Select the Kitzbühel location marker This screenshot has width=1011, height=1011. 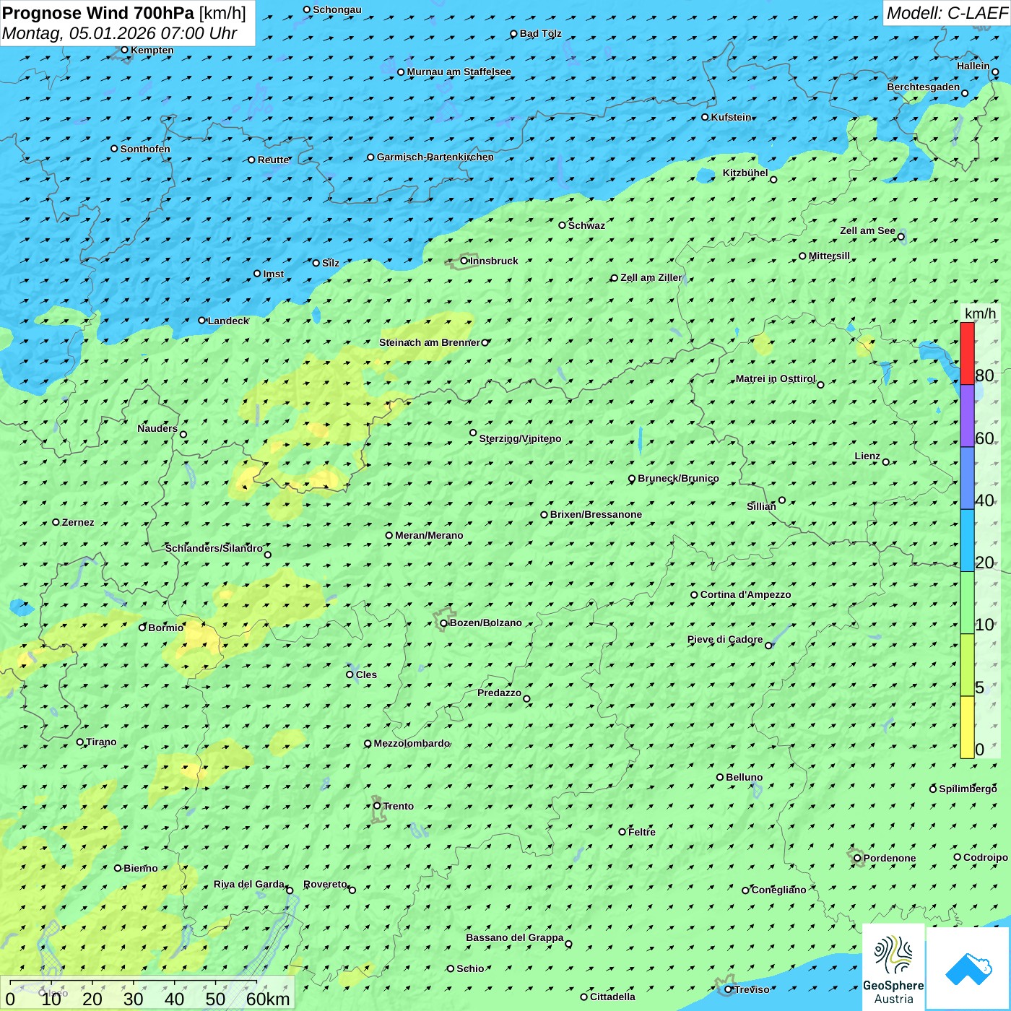[x=773, y=179]
